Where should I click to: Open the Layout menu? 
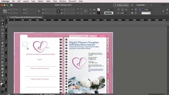pyautogui.click(x=26, y=1)
